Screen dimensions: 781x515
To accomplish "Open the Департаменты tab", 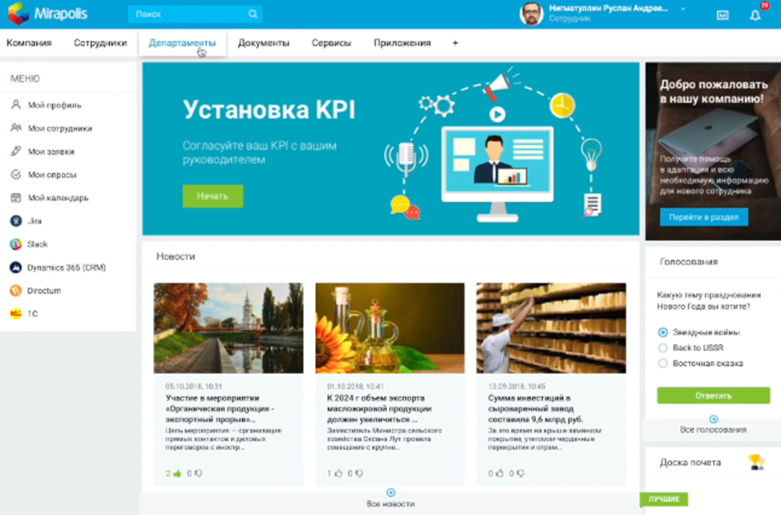I will coord(182,42).
